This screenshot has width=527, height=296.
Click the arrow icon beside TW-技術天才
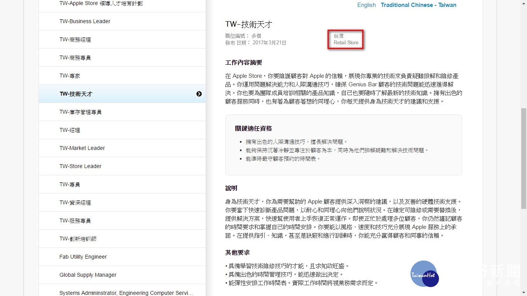pos(199,94)
